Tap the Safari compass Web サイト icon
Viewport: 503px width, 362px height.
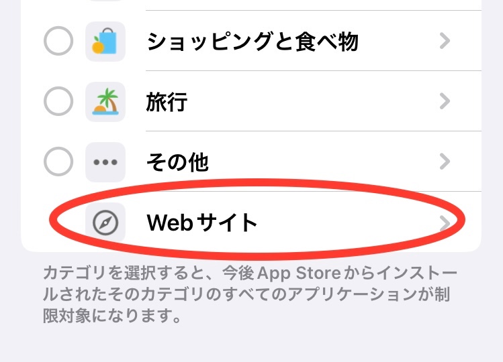pos(105,223)
